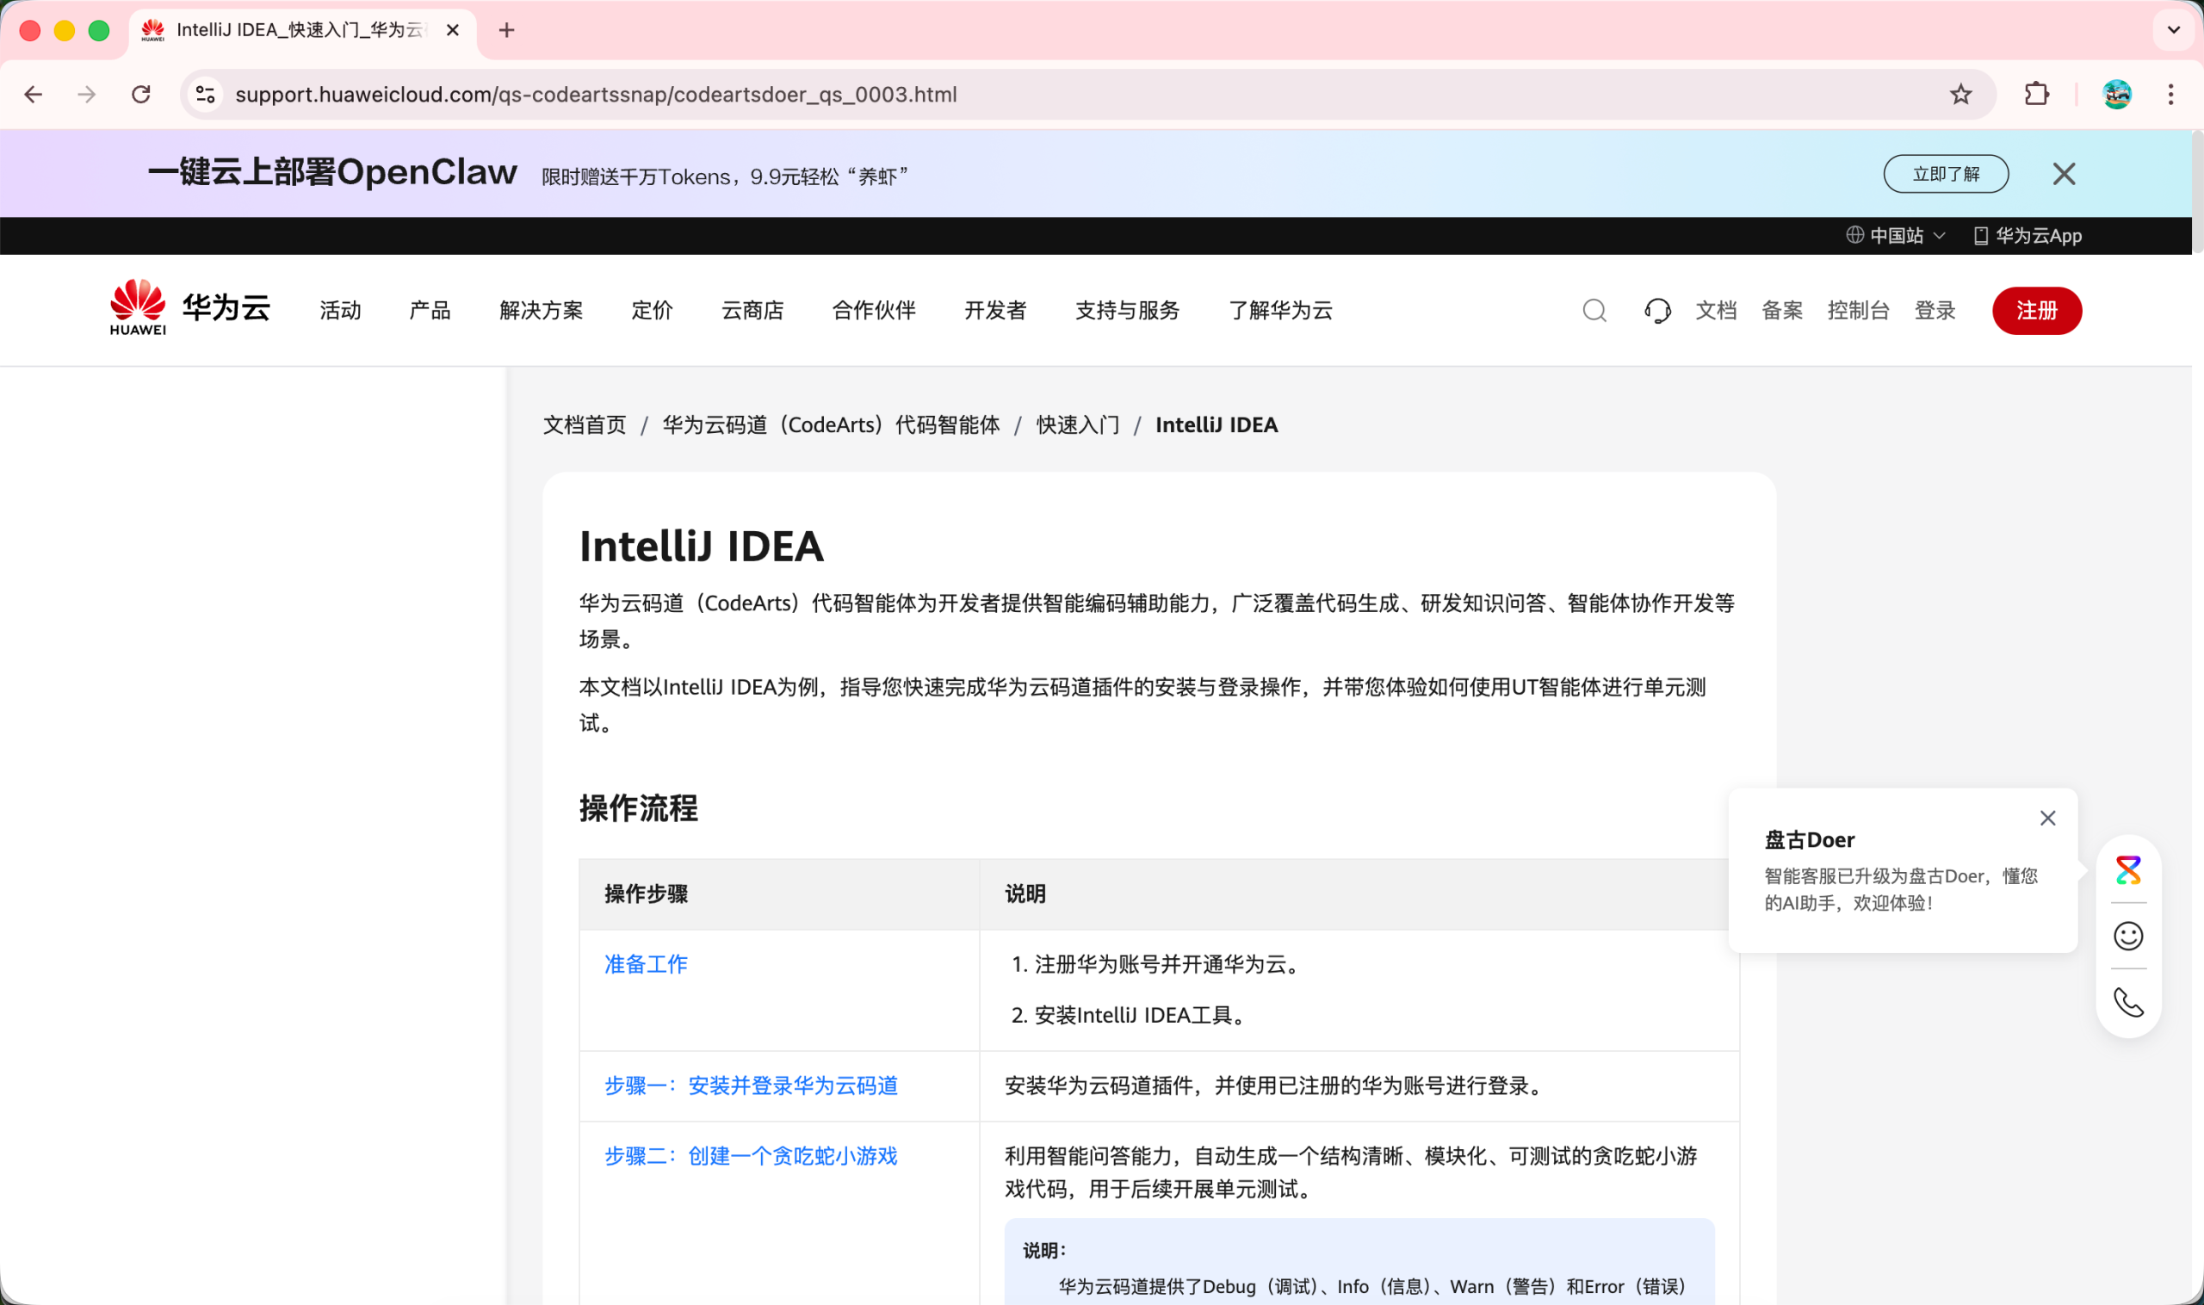Image resolution: width=2204 pixels, height=1305 pixels.
Task: Open a new browser tab
Action: 506,31
